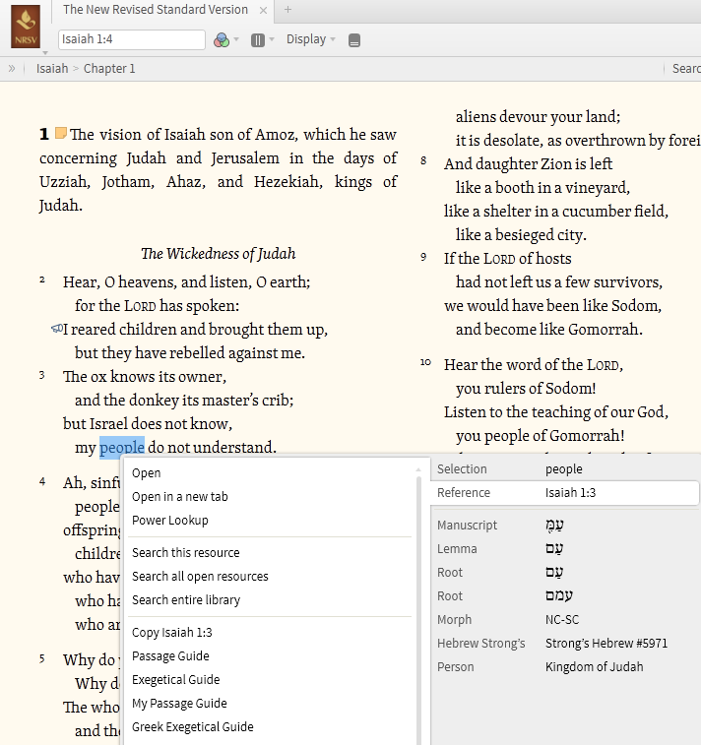Viewport: 701px width, 745px height.
Task: Click the context menu scroll up arrow
Action: pyautogui.click(x=418, y=469)
